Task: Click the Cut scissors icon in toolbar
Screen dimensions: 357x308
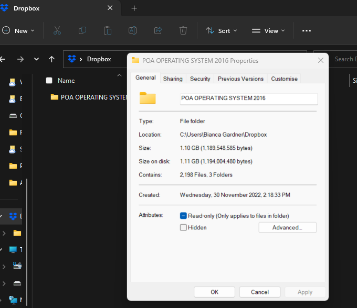Action: (57, 30)
